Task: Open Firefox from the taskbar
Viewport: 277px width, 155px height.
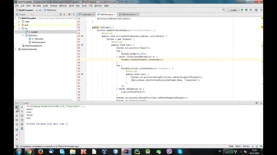Action: [40, 152]
